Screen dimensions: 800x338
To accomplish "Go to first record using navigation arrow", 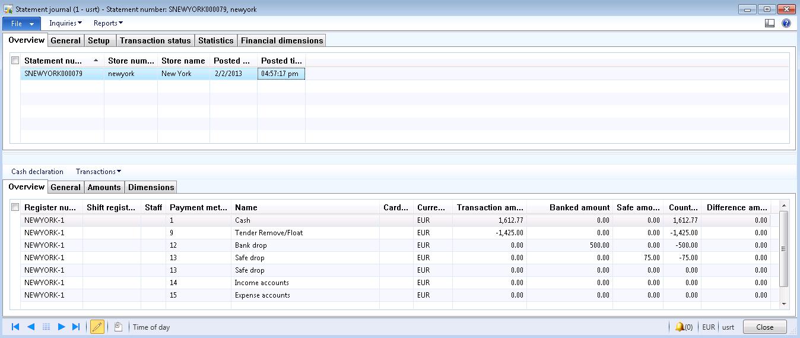I will click(x=15, y=327).
